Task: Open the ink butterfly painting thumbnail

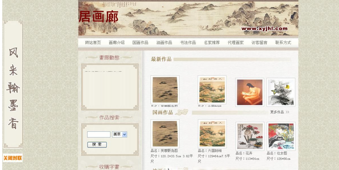Action: 281,92
